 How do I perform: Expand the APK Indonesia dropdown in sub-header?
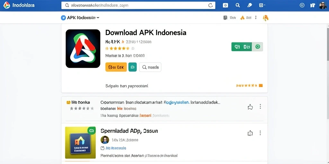tap(83, 18)
